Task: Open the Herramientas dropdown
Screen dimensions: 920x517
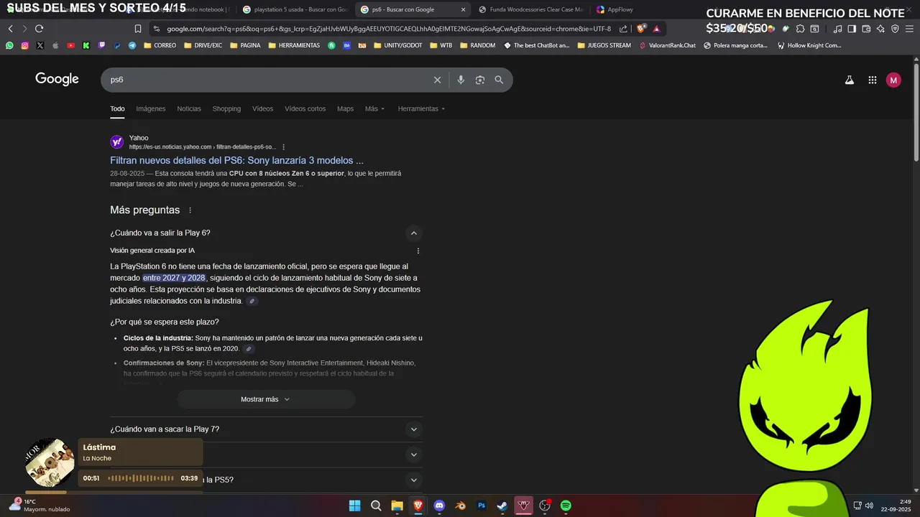Action: pos(421,108)
